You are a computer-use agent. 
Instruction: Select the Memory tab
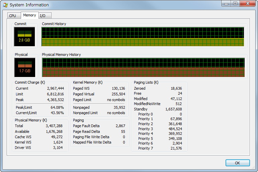click(x=30, y=15)
